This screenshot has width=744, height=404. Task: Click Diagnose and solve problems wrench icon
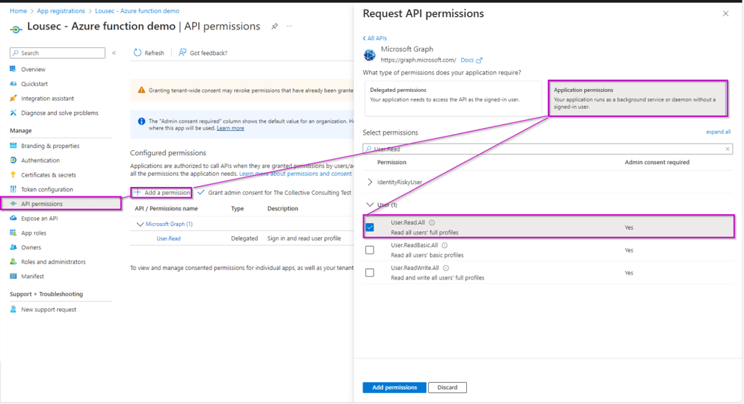pos(13,113)
